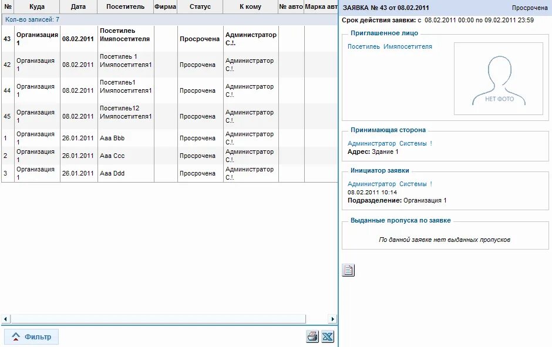The width and height of the screenshot is (552, 347).
Task: Click the 08.02.2011 10:14 timestamp
Action: click(372, 192)
